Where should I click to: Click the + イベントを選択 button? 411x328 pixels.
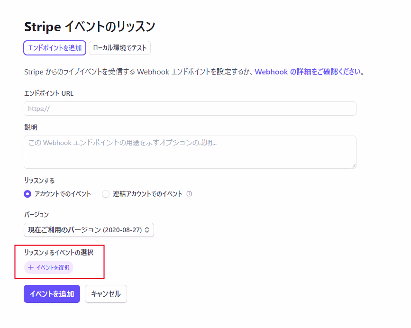[49, 267]
